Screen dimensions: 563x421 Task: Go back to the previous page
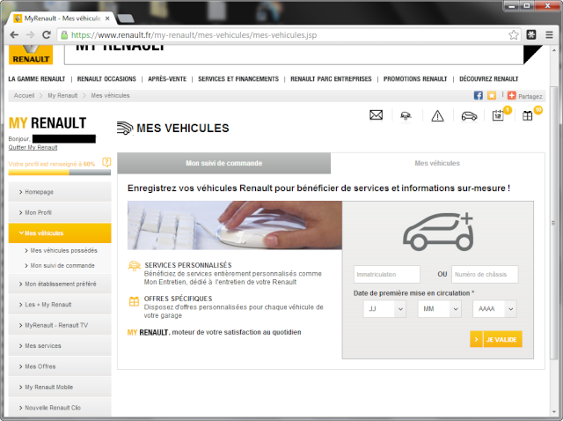pos(14,35)
